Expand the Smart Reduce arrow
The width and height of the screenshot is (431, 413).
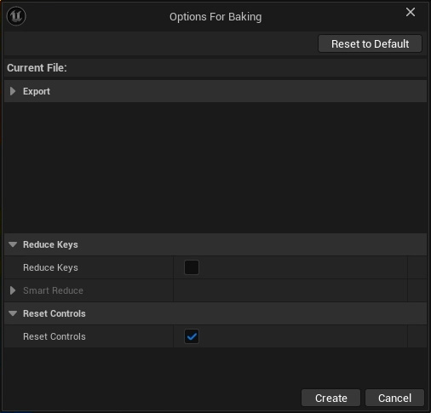point(13,290)
